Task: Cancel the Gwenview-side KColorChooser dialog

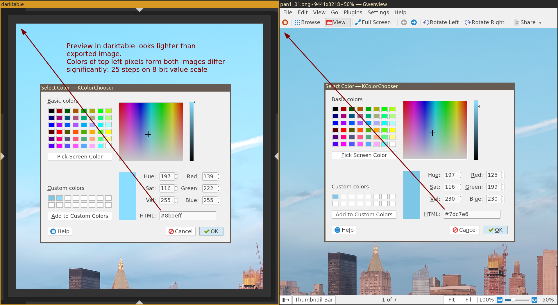Action: (465, 230)
